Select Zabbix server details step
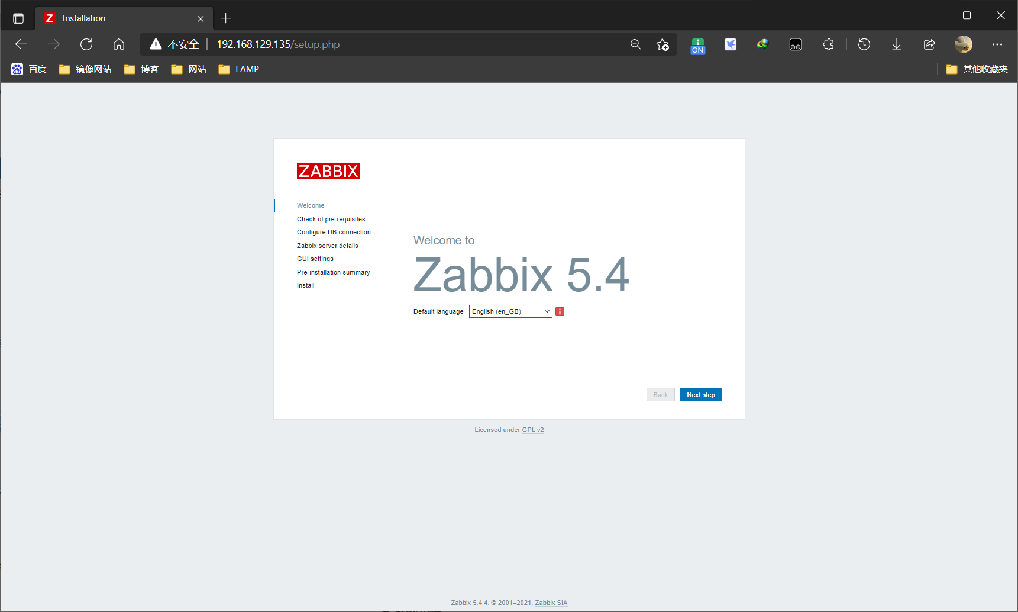 pyautogui.click(x=327, y=246)
